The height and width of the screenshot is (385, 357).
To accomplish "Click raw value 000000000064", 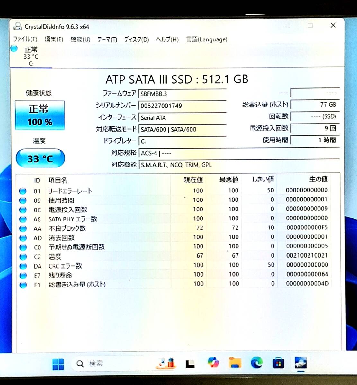I will pyautogui.click(x=307, y=274).
